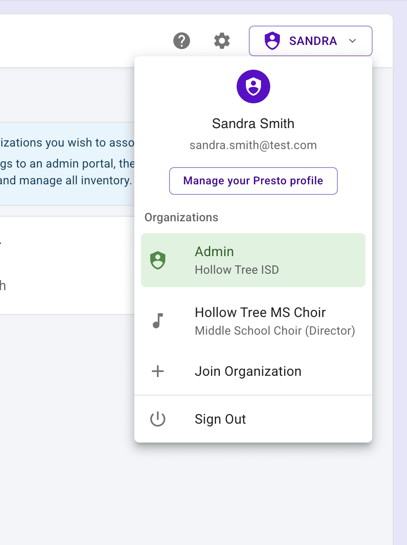407x545 pixels.
Task: Click the shield icon in the SANDRA button
Action: coord(272,41)
